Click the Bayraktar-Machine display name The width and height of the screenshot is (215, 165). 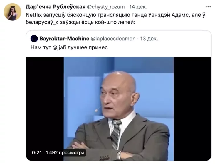tap(64, 39)
